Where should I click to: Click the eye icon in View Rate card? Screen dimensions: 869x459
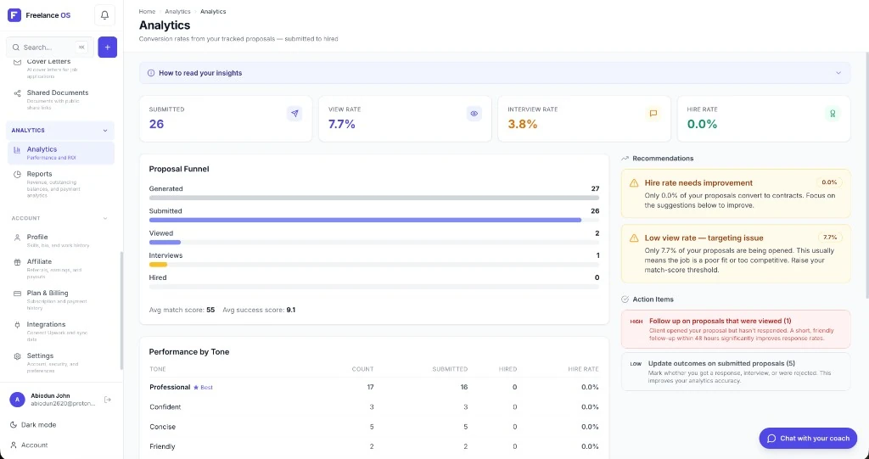[x=474, y=114]
